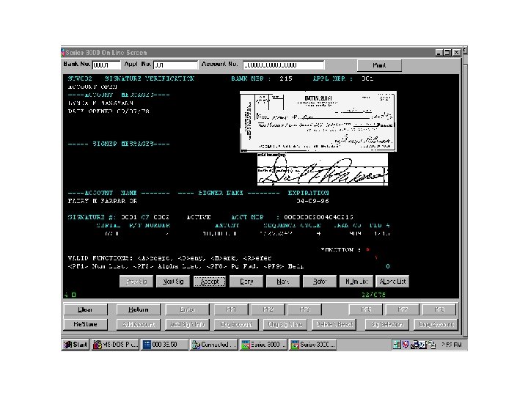Switch to the MS-DOS Prompt taskbar item

116,345
